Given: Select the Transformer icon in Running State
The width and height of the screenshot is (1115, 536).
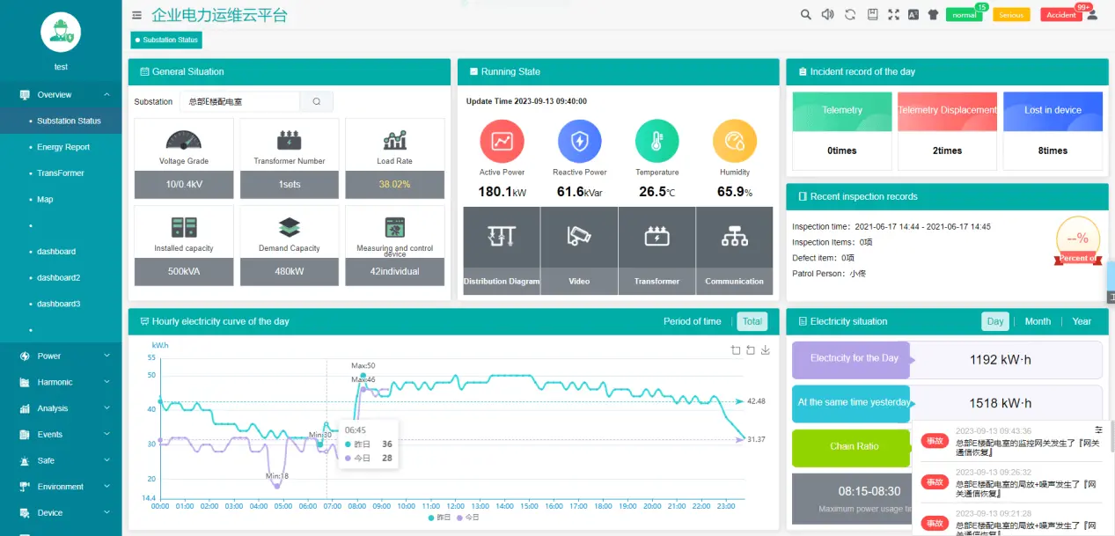Looking at the screenshot, I should (x=656, y=236).
